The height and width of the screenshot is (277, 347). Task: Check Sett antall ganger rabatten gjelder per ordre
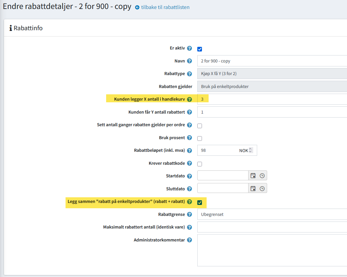(x=200, y=126)
